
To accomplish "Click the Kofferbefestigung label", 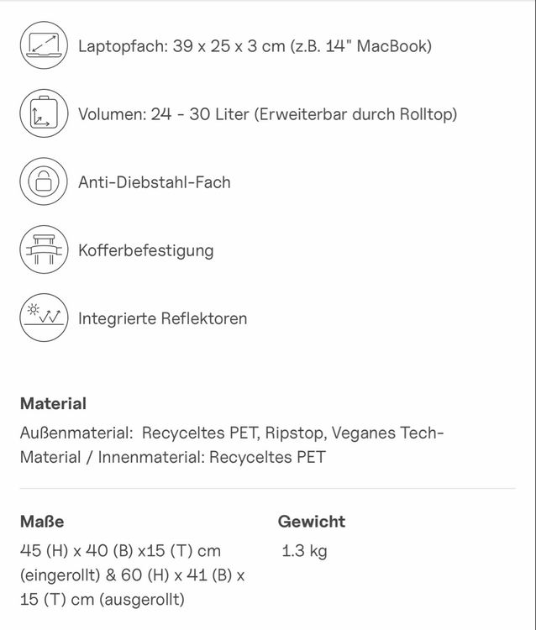I will (146, 250).
